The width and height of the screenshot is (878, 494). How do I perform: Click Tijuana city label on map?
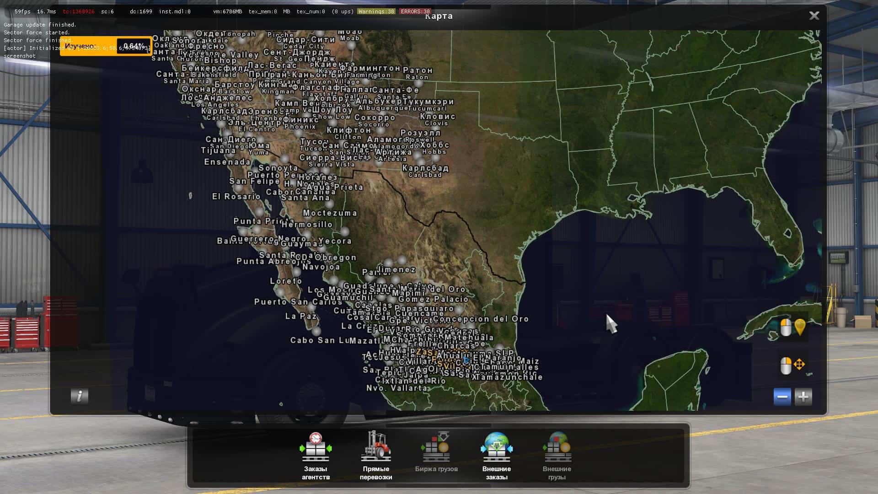click(219, 150)
